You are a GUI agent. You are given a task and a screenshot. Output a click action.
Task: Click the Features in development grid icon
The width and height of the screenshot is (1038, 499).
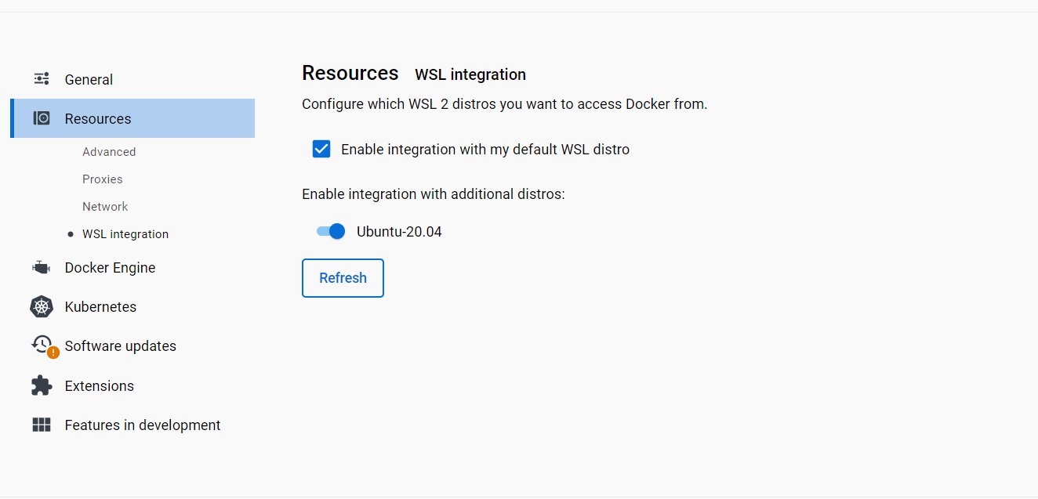42,425
